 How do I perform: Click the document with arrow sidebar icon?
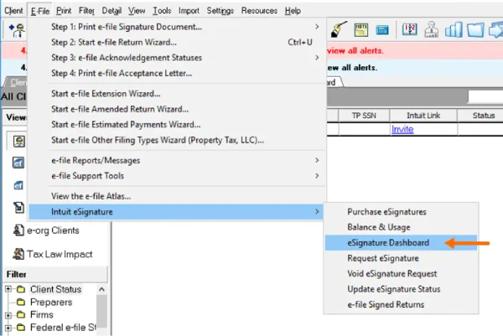(x=18, y=208)
